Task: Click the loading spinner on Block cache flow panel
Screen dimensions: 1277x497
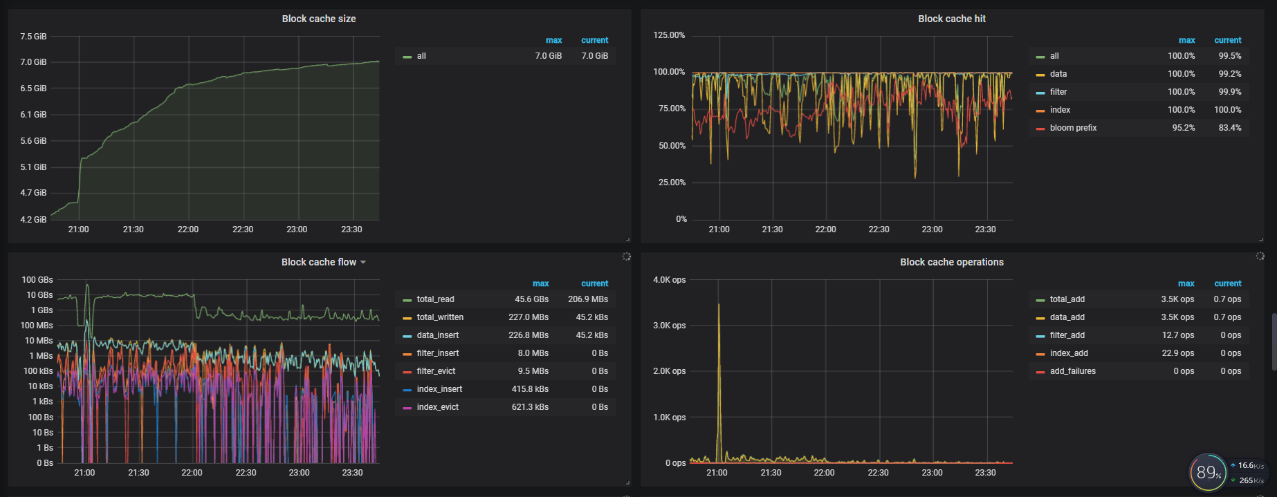Action: click(626, 256)
